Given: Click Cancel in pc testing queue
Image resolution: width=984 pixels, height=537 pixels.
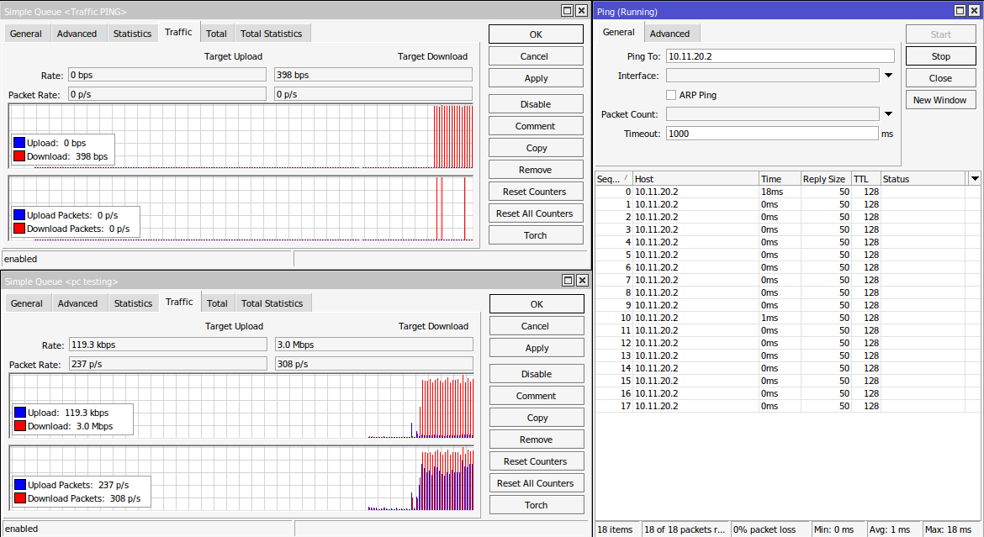Looking at the screenshot, I should 537,326.
